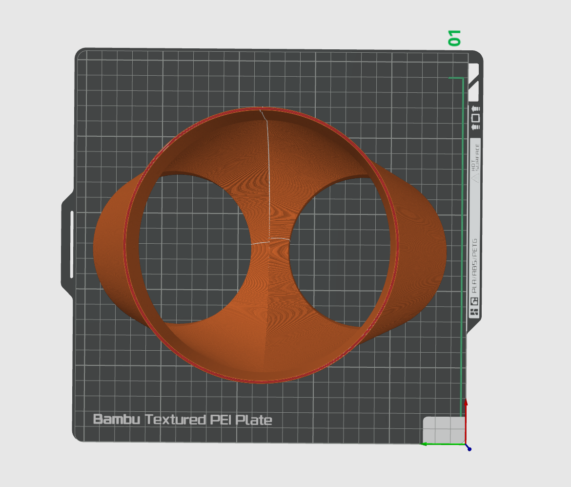The image size is (571, 487).
Task: Click the PLA/ABS/PETG plate label
Action: tap(474, 265)
